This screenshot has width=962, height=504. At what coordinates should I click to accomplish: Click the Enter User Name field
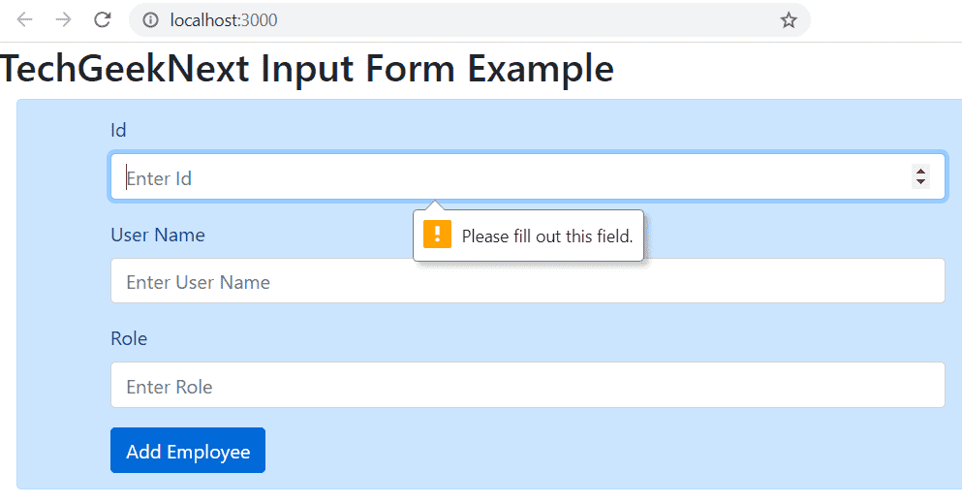tap(528, 281)
